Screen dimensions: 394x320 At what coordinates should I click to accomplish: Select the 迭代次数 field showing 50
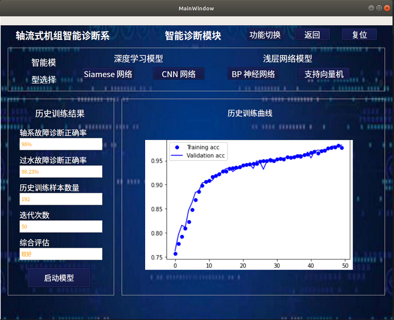point(61,226)
